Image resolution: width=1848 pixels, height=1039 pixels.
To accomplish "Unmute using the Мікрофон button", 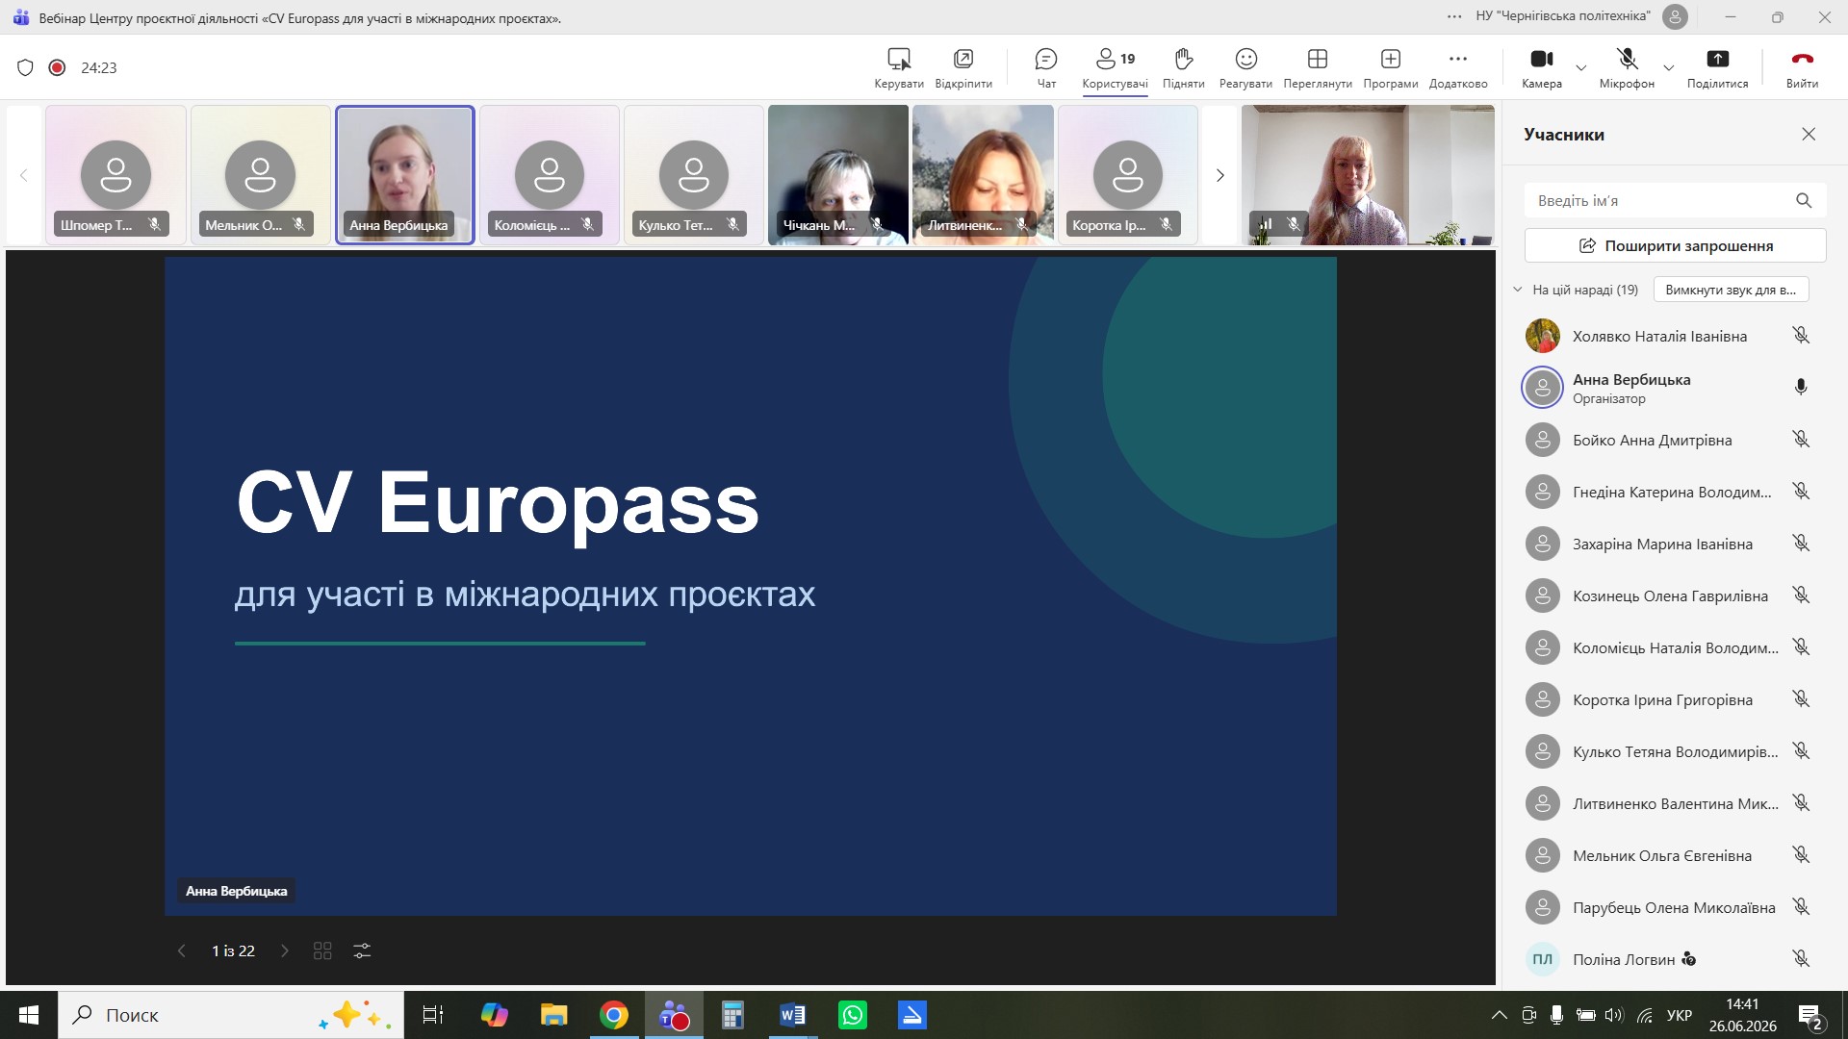I will pos(1627,68).
